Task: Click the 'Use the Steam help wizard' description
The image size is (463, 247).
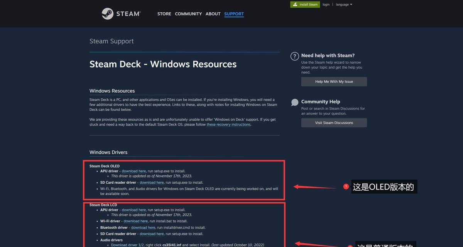Action: pyautogui.click(x=332, y=67)
